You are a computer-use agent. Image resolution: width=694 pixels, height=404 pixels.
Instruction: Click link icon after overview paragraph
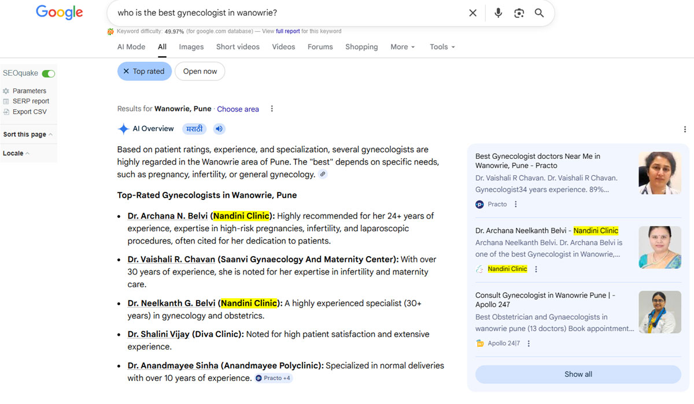point(323,174)
